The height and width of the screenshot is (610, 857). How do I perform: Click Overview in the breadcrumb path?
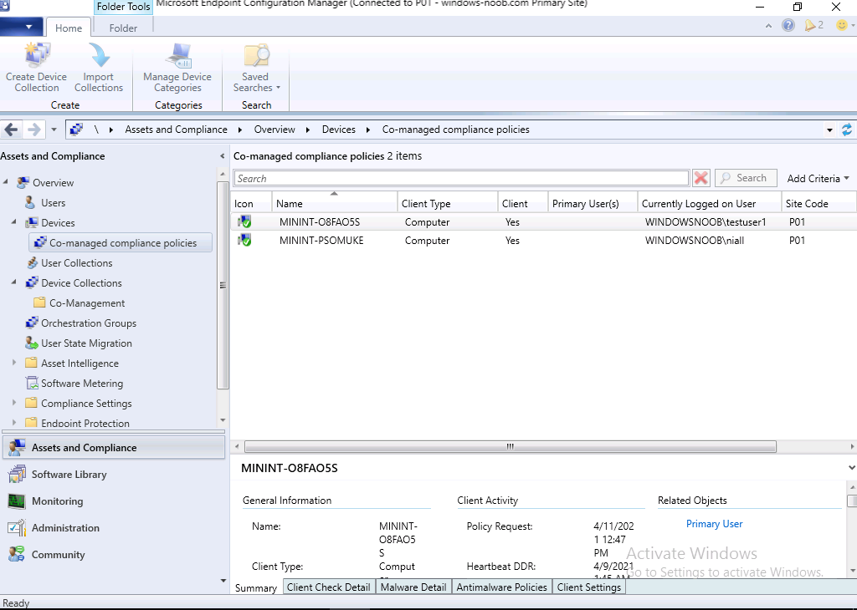[x=275, y=130]
